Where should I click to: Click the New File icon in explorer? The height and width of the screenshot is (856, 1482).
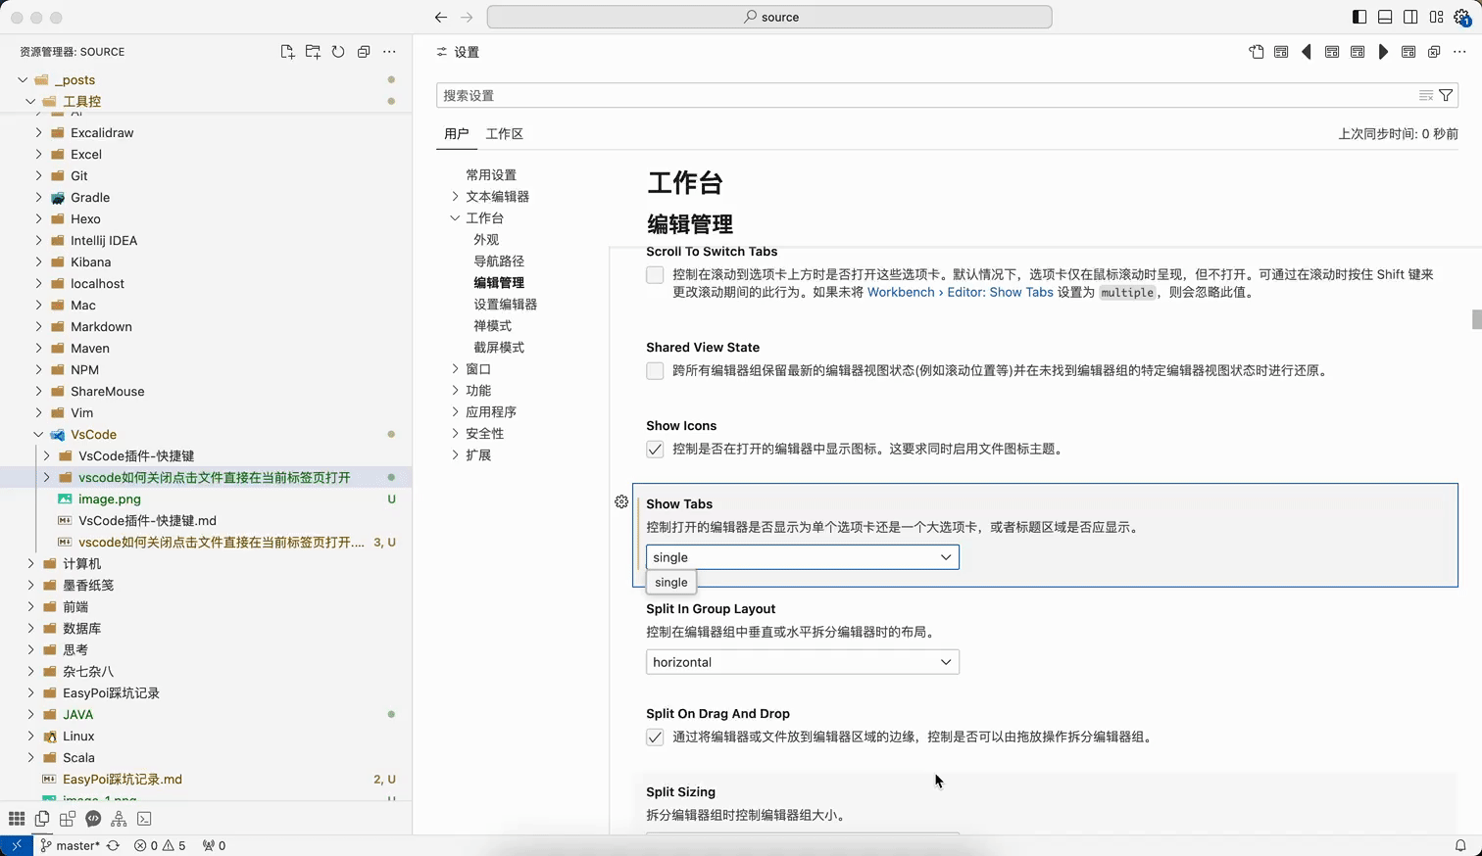[287, 52]
